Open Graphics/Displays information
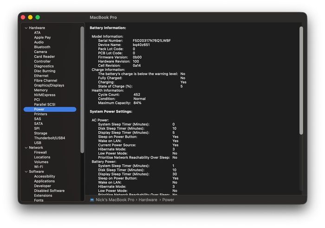This screenshot has width=325, height=228. pos(49,85)
